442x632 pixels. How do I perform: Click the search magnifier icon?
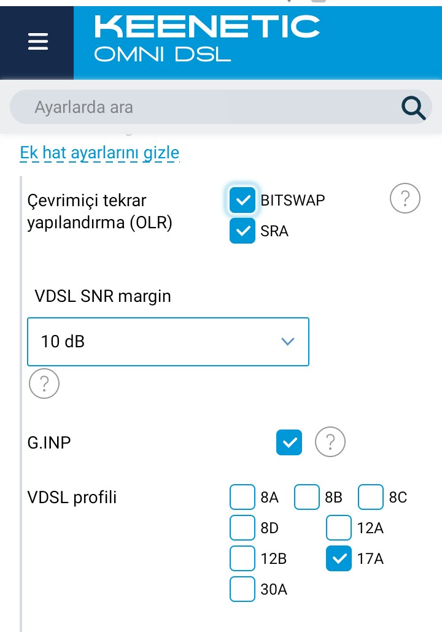click(413, 107)
